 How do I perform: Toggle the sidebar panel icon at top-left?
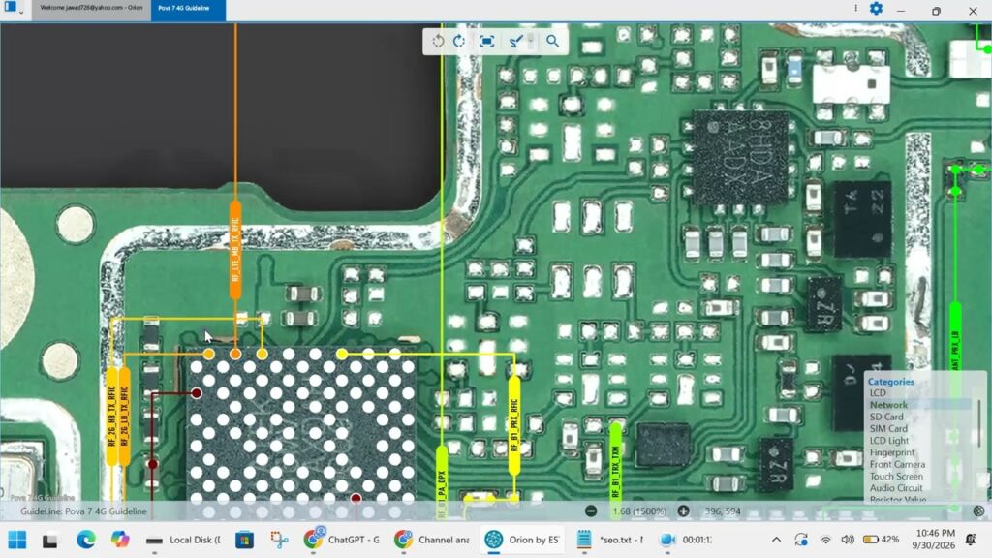(10, 8)
